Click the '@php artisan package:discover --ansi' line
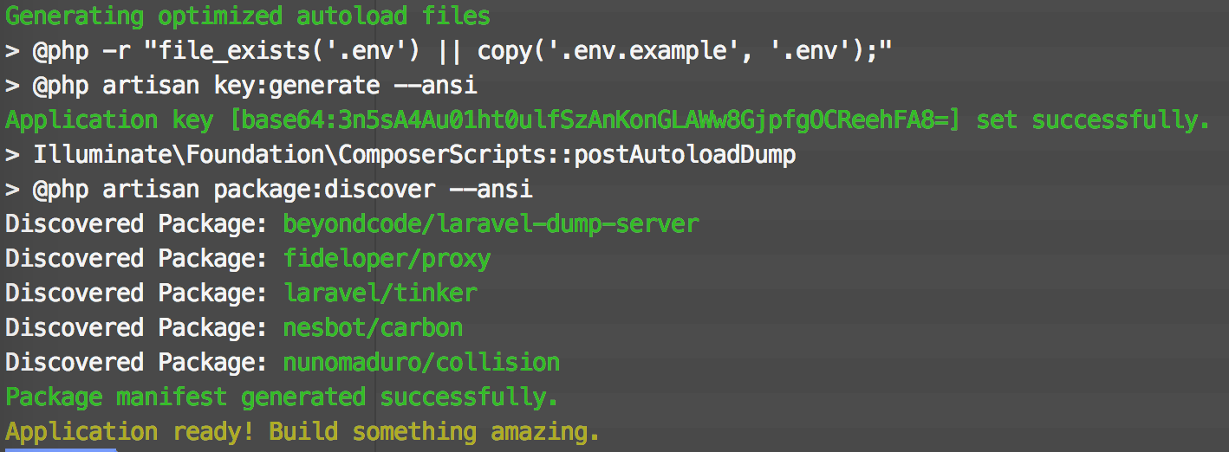The height and width of the screenshot is (452, 1229). pos(269,190)
